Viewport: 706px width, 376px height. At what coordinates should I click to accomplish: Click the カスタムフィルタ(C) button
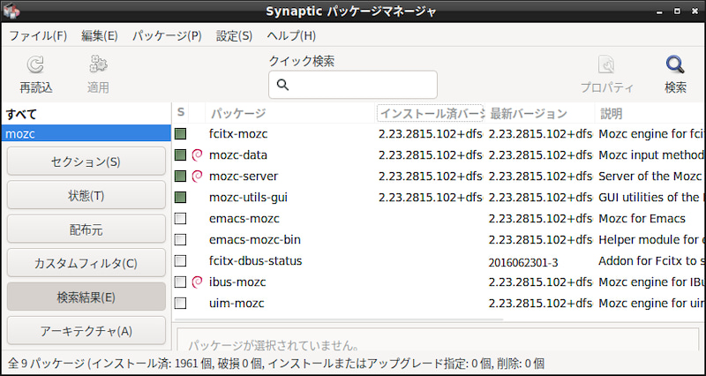[86, 263]
